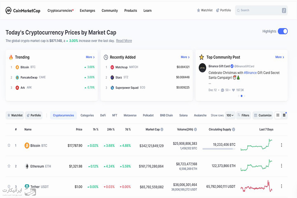
Task: Open Learn nav menu
Action: pos(147,11)
